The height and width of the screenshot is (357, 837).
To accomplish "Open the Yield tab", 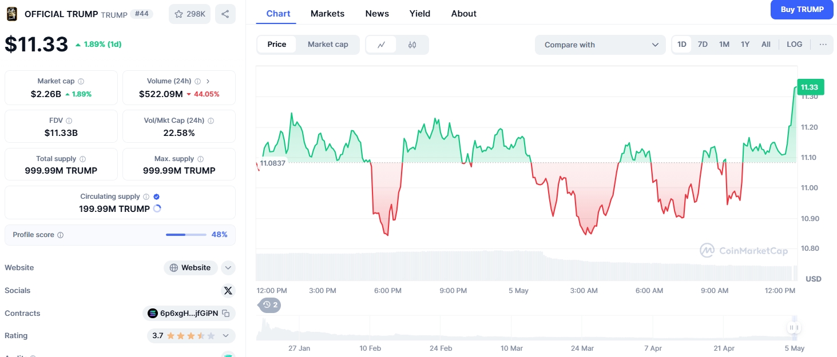I will [x=420, y=13].
